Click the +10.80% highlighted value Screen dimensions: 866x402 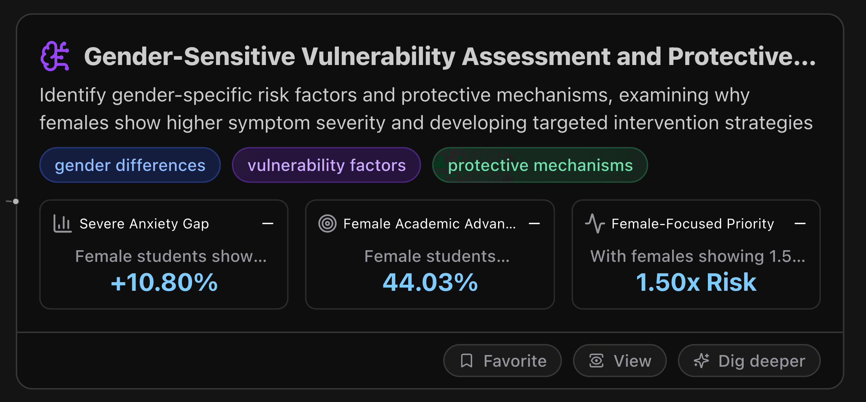(x=165, y=282)
